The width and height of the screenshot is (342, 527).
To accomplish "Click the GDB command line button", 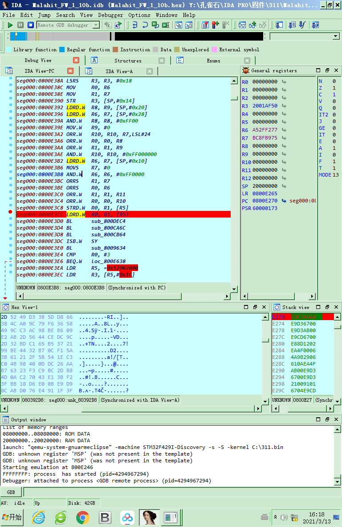I will tap(11, 492).
